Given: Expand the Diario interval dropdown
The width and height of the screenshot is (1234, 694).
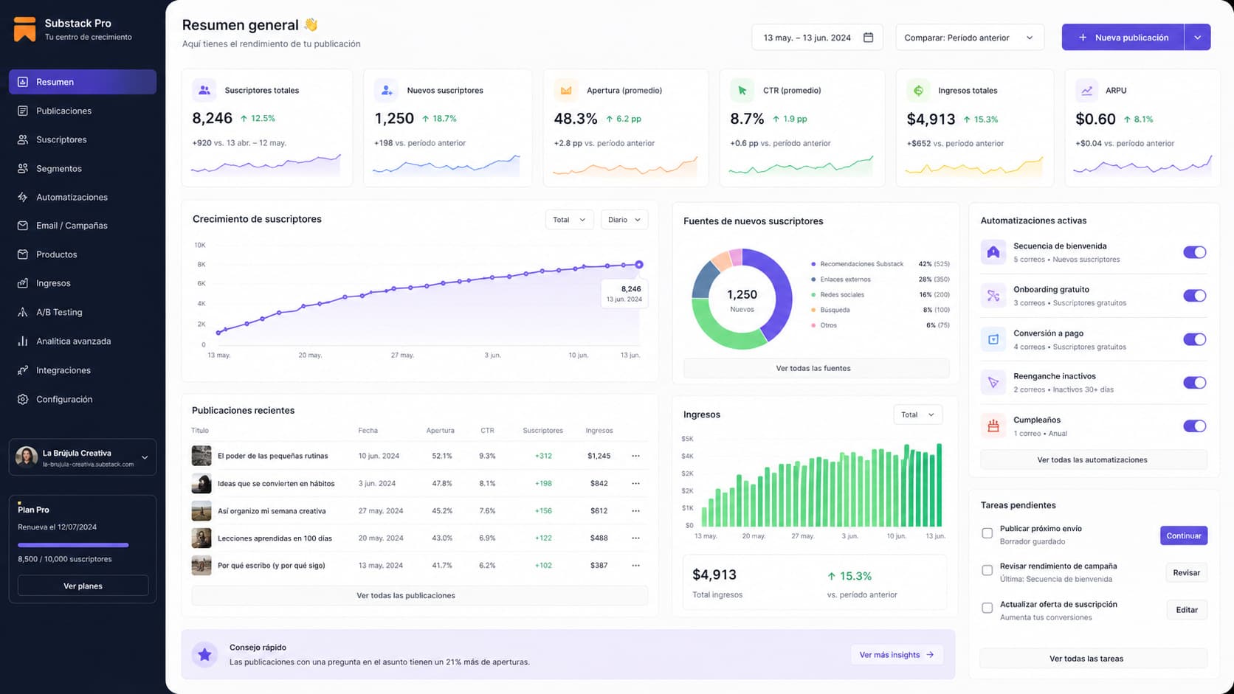Looking at the screenshot, I should 624,220.
